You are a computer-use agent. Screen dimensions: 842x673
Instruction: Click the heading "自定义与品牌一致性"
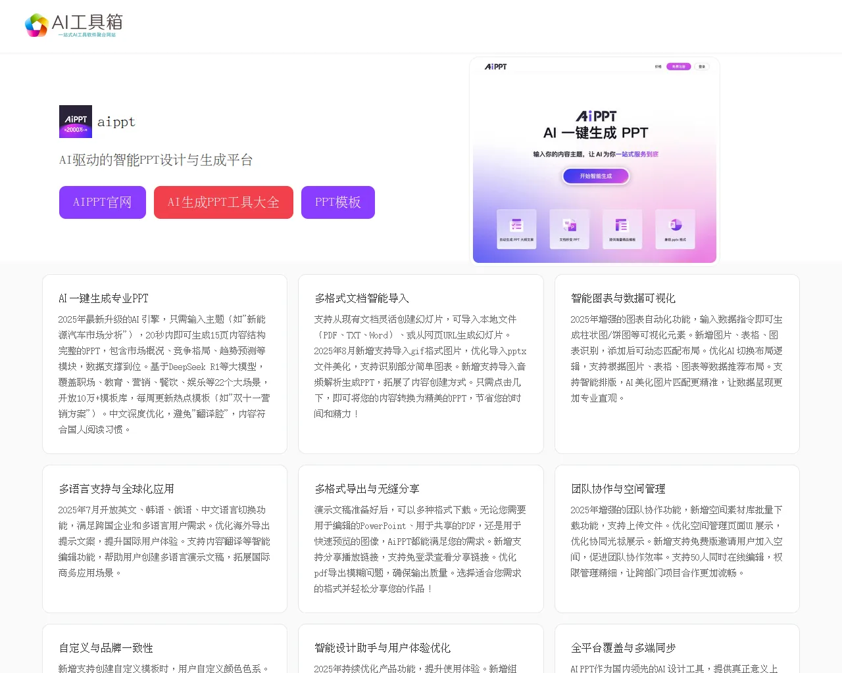coord(106,648)
